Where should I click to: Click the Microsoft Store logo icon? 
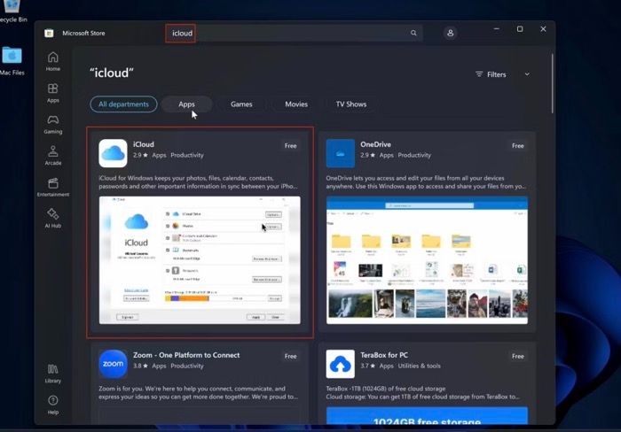(x=49, y=34)
